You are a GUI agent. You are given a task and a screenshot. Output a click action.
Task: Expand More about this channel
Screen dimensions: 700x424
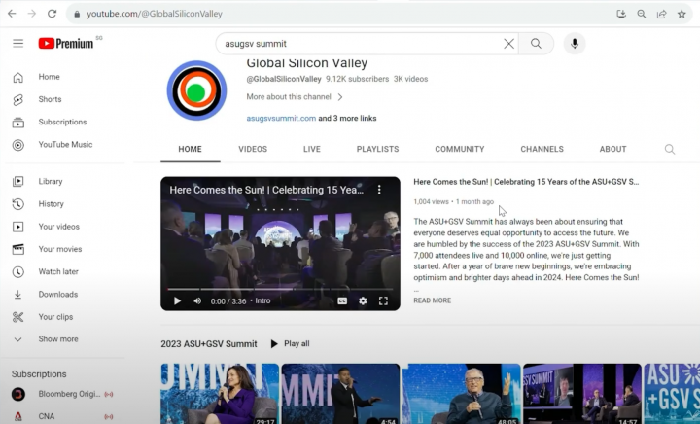pos(295,97)
